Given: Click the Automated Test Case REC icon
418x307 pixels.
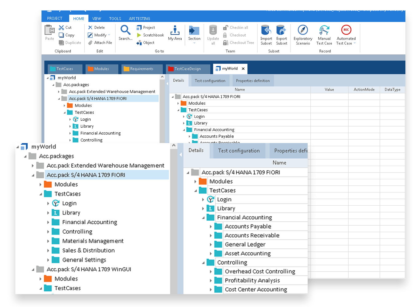Looking at the screenshot, I should pyautogui.click(x=346, y=30).
